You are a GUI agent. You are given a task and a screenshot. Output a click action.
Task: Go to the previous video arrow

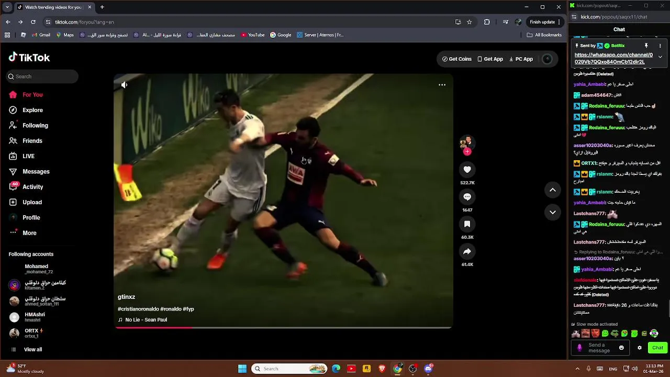click(553, 190)
